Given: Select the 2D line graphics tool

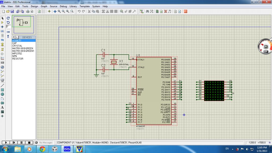Looking at the screenshot, I should coord(2,86).
